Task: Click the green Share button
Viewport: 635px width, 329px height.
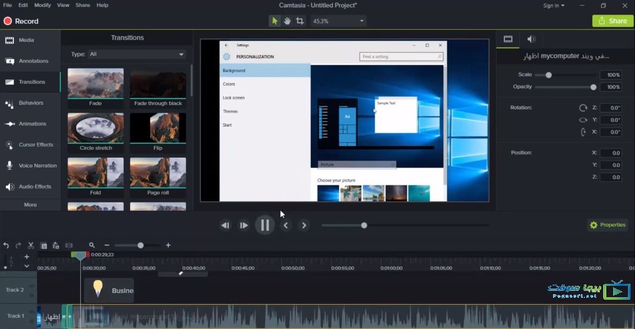Action: tap(613, 21)
